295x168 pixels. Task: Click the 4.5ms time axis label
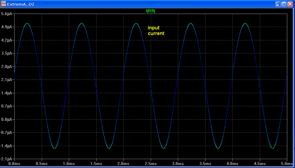[x=260, y=163]
